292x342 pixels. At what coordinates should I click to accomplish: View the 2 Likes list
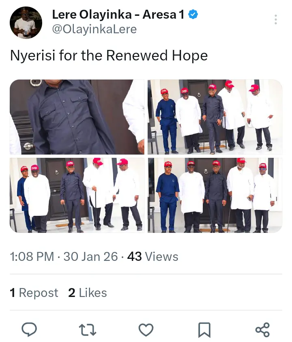88,293
